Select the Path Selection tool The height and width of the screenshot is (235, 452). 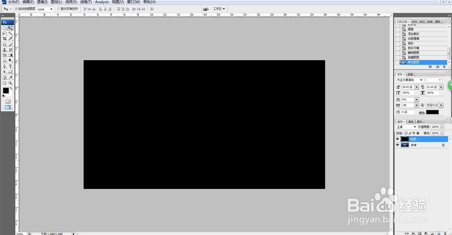[5, 71]
